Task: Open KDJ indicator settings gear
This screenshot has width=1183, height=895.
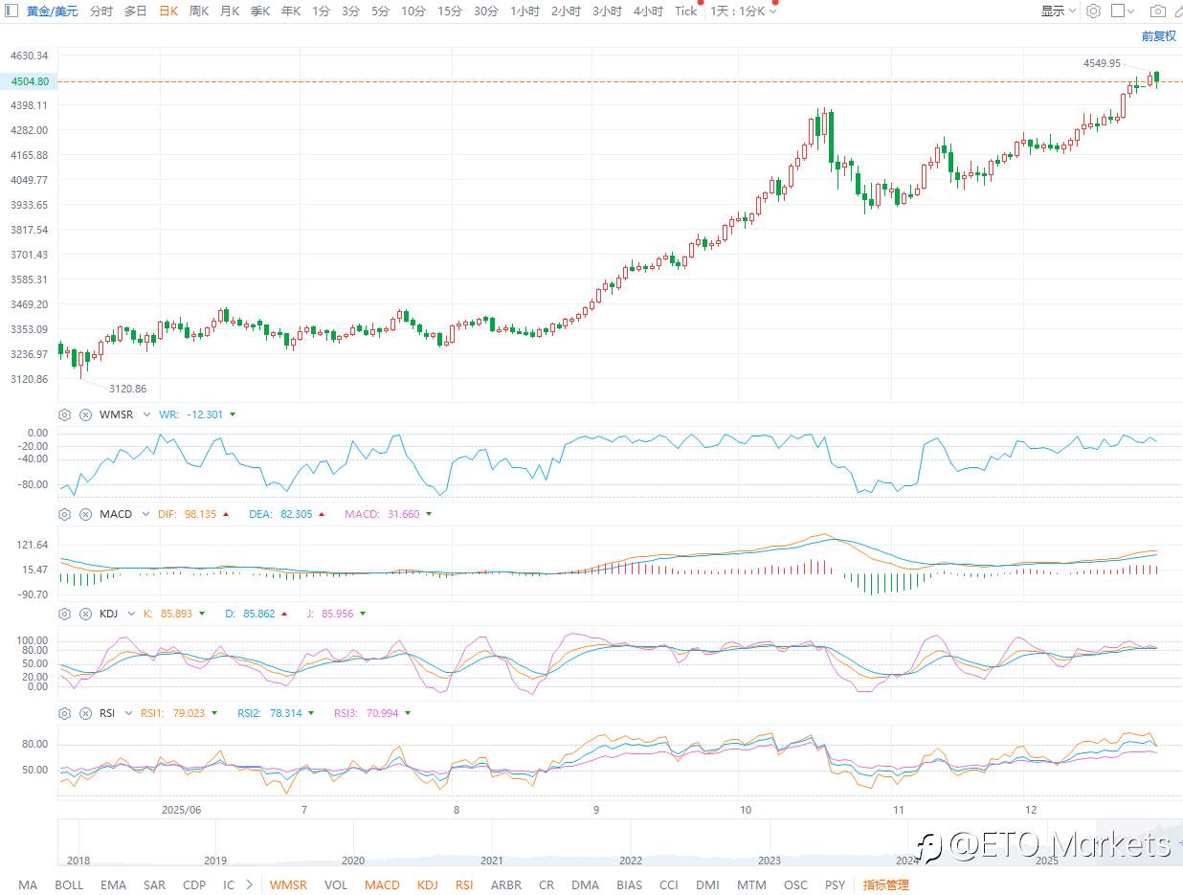Action: pyautogui.click(x=63, y=614)
